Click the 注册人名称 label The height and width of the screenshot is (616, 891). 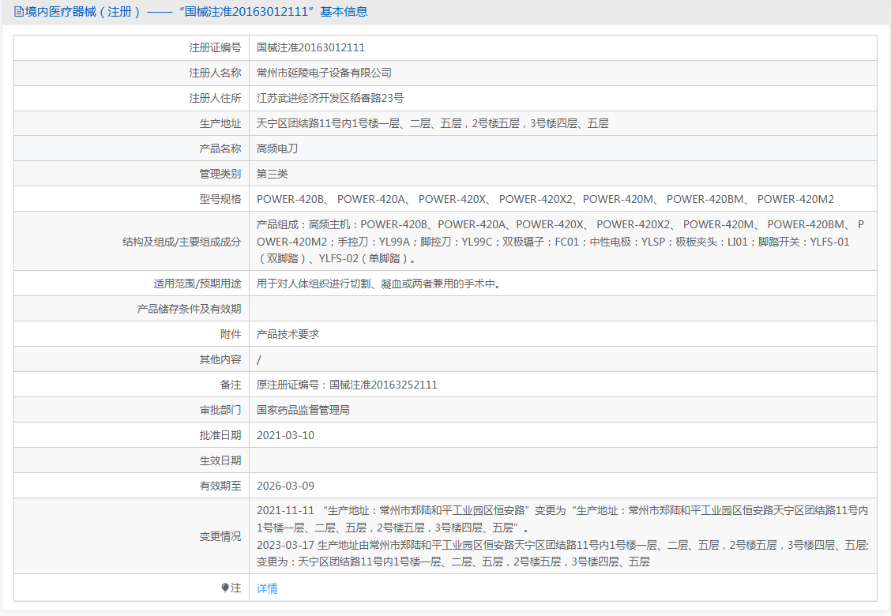pos(215,73)
